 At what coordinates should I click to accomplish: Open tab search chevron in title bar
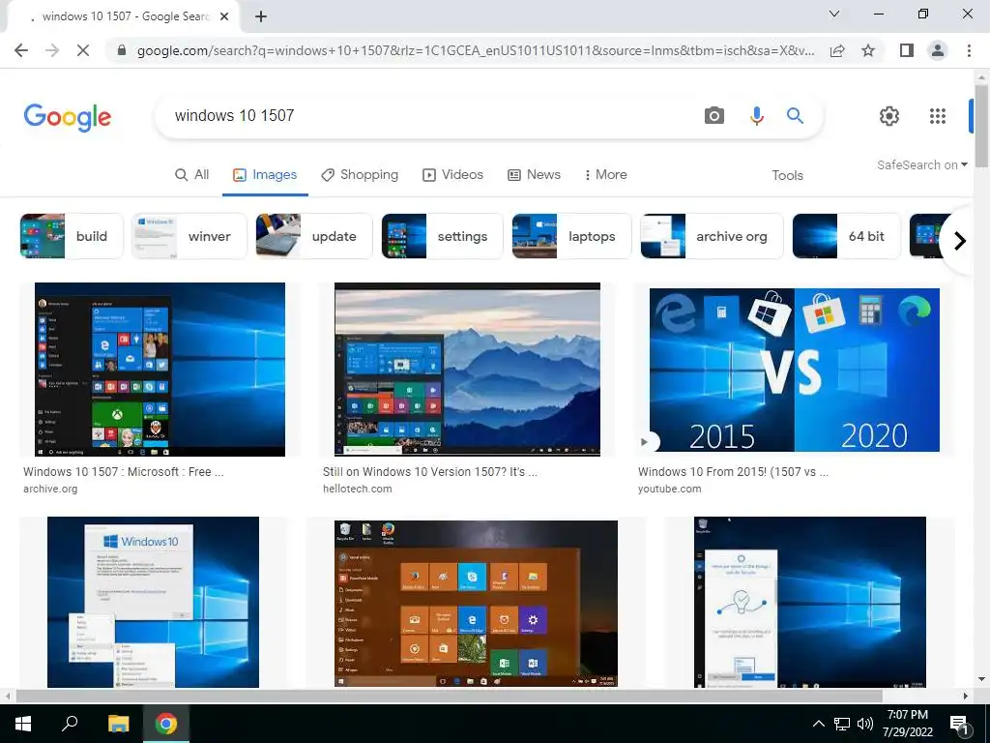coord(834,14)
